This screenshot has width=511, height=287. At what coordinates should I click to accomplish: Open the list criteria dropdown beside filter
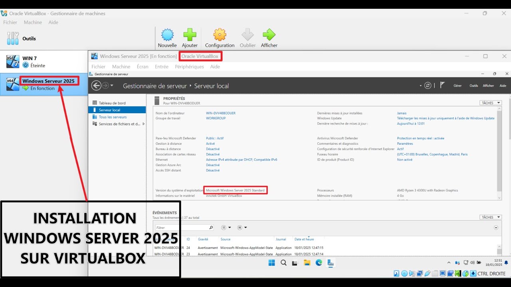(226, 228)
